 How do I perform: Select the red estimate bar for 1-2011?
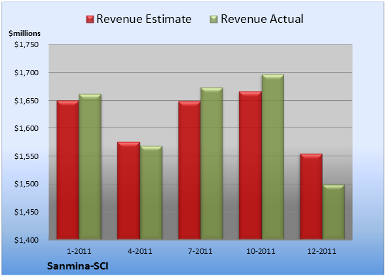click(68, 170)
